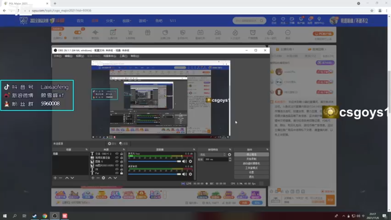
Task: Open the 视图(V) menu in OBS
Action: coord(80,56)
